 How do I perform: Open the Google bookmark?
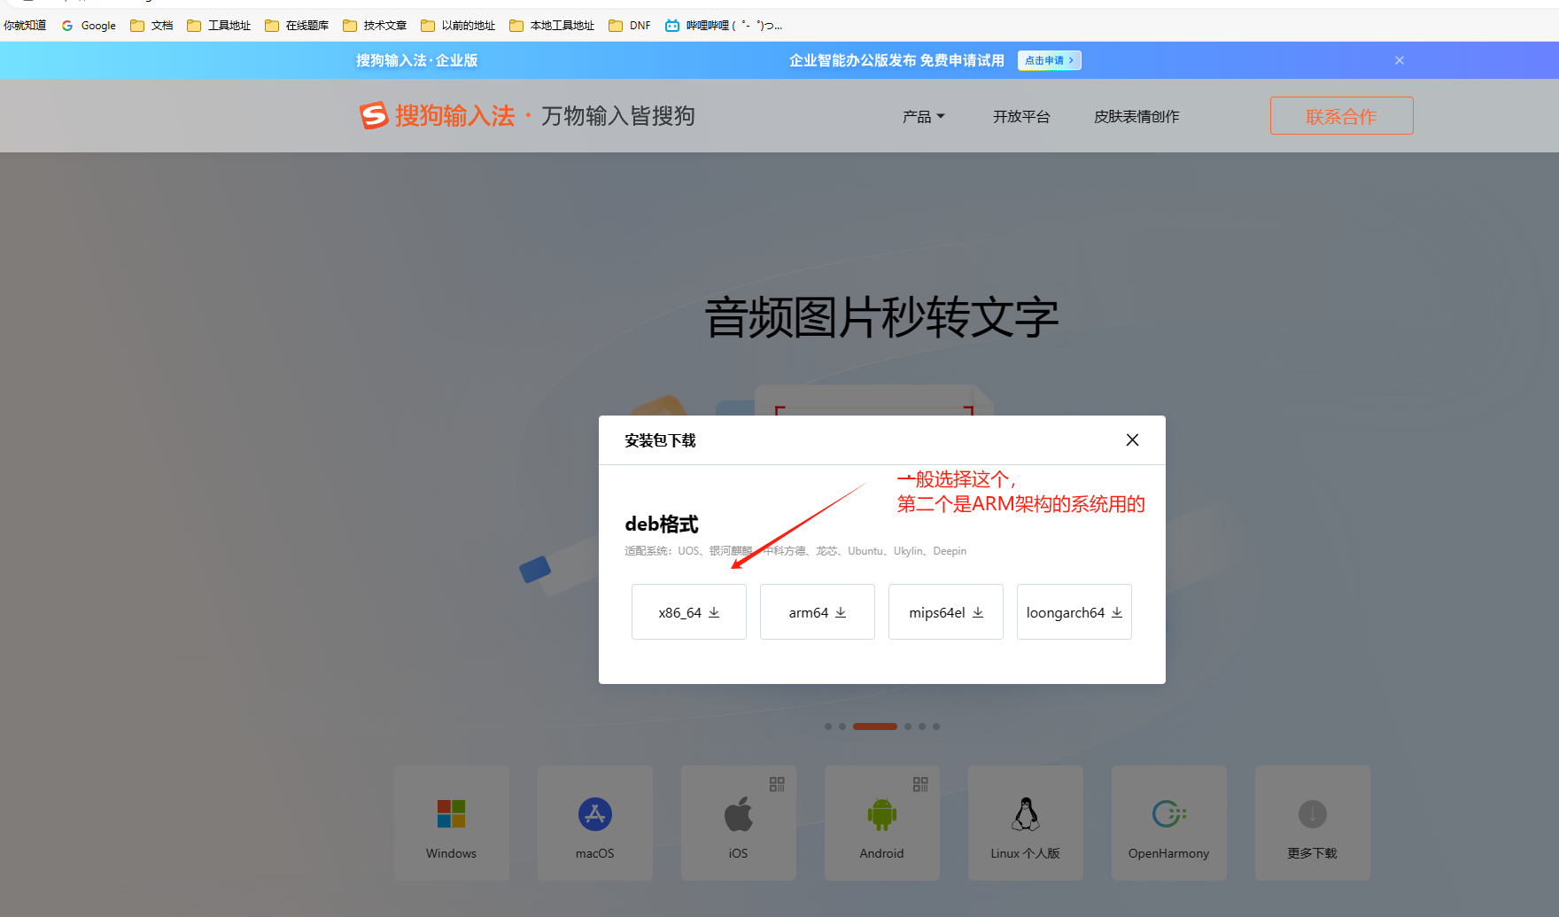[89, 26]
